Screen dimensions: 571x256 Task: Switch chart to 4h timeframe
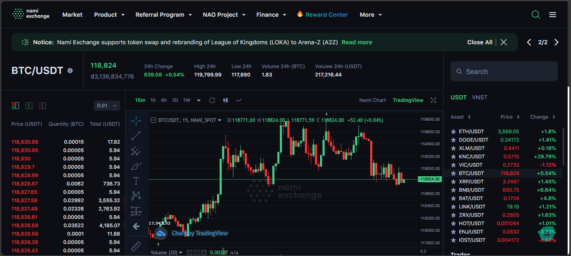click(164, 100)
